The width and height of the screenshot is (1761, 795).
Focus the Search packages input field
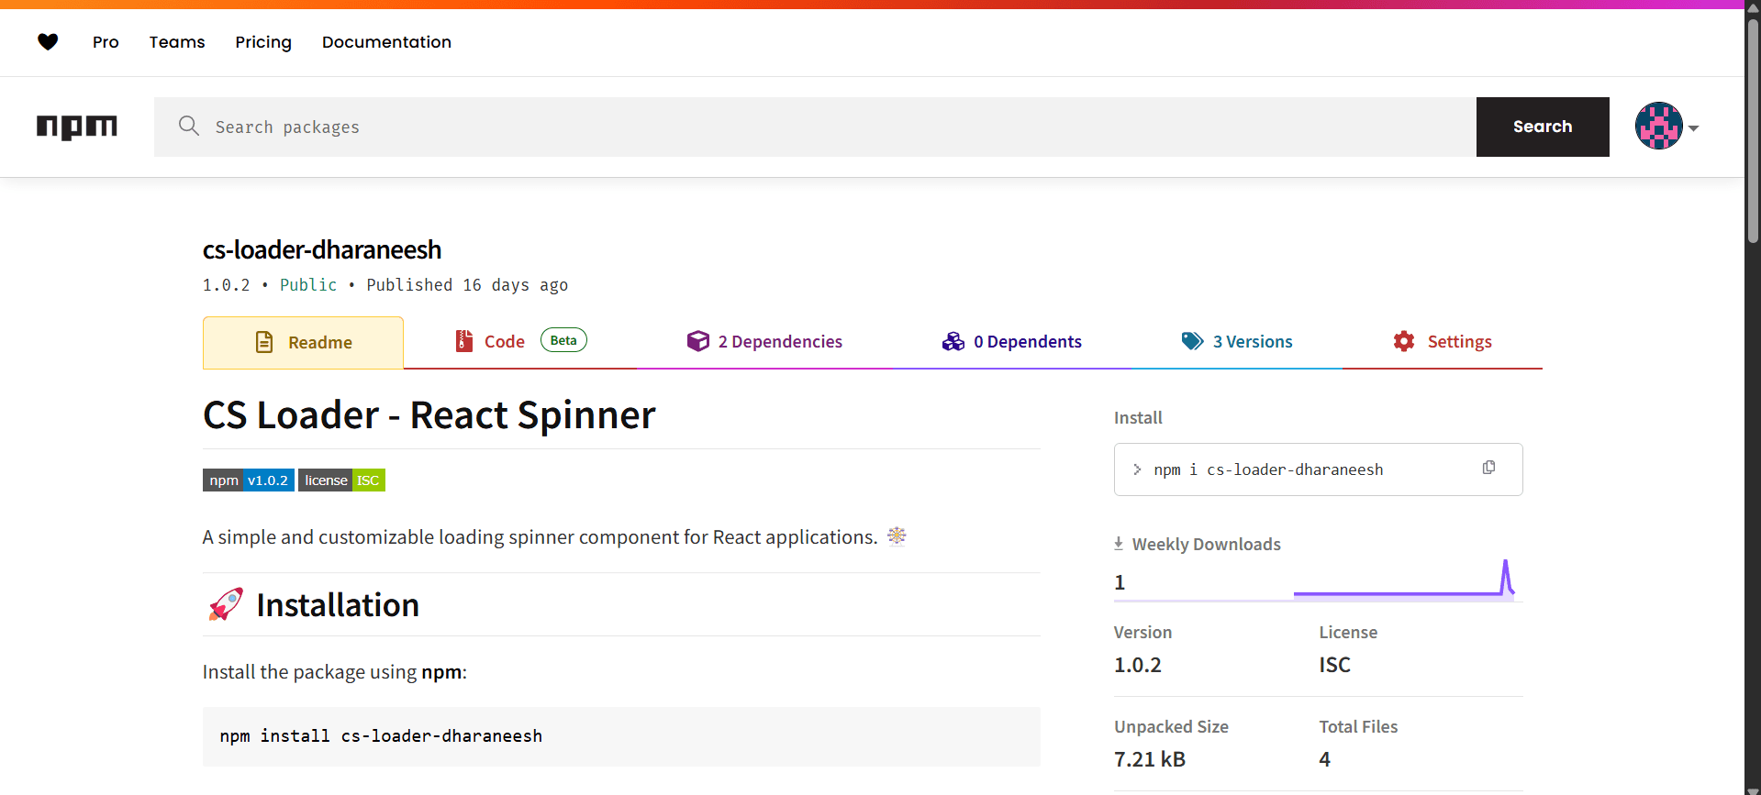[x=826, y=127]
